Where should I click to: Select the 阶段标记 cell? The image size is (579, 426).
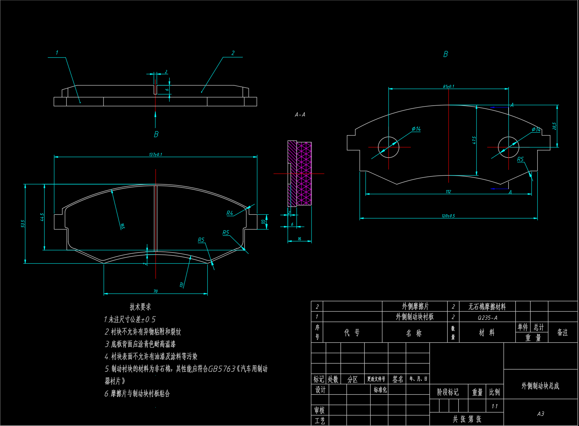click(448, 392)
